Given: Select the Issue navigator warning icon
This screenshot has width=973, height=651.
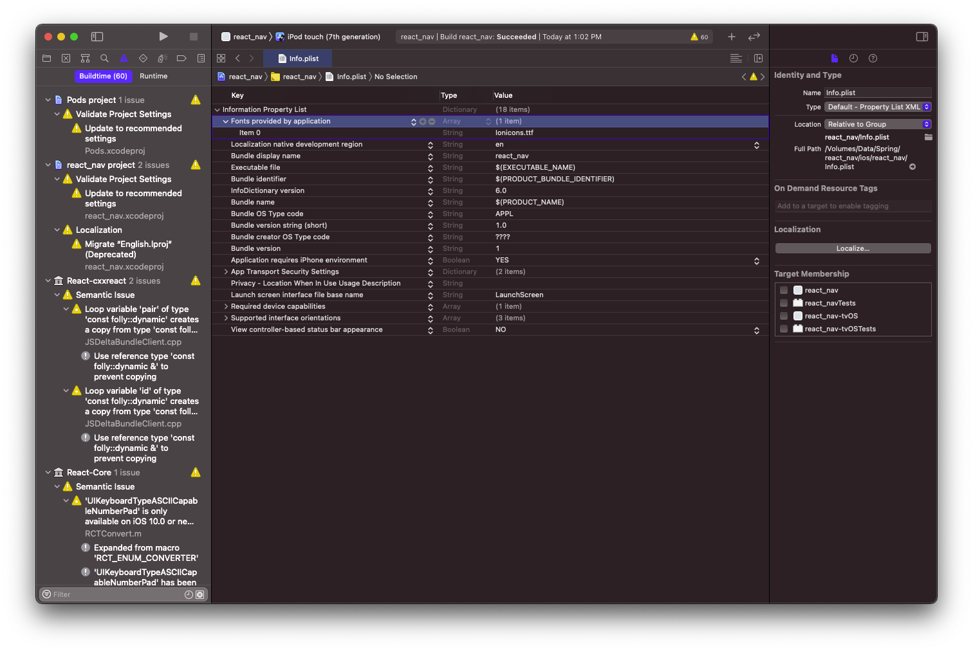Looking at the screenshot, I should [124, 59].
